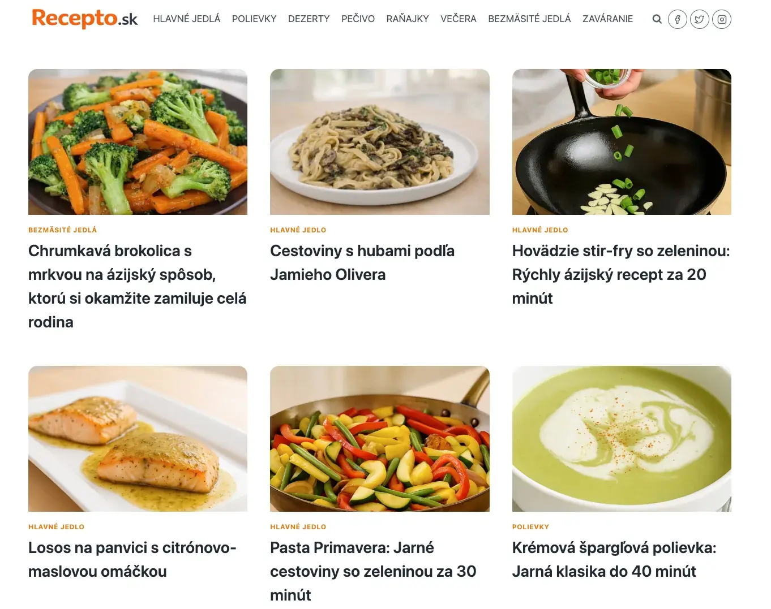The image size is (771, 609).
Task: Open the green asparagus soup image
Action: point(622,439)
